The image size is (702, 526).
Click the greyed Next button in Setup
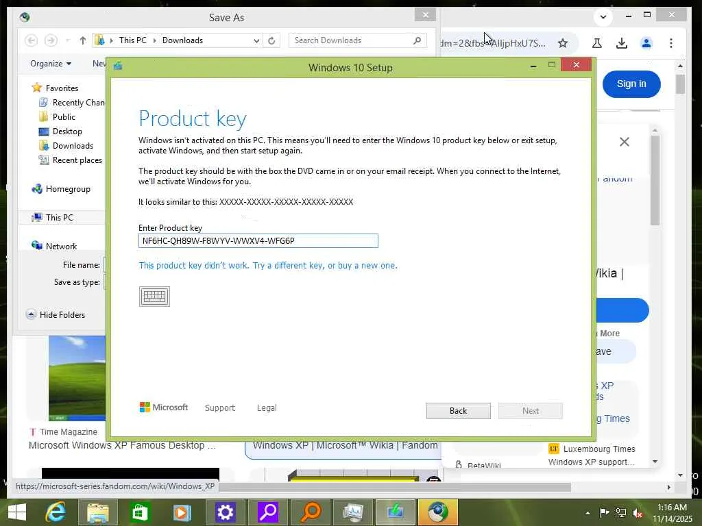530,411
